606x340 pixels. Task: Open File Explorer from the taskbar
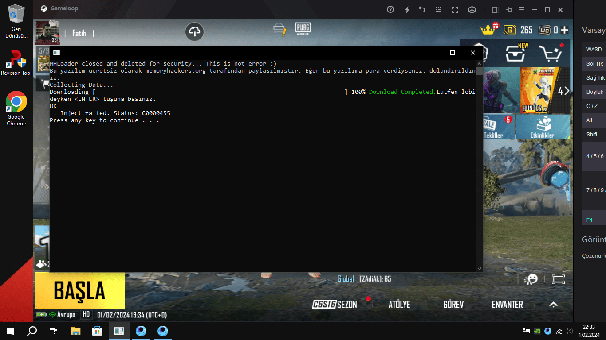point(76,331)
